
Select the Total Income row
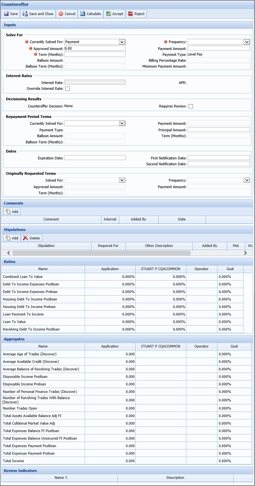coord(127,461)
